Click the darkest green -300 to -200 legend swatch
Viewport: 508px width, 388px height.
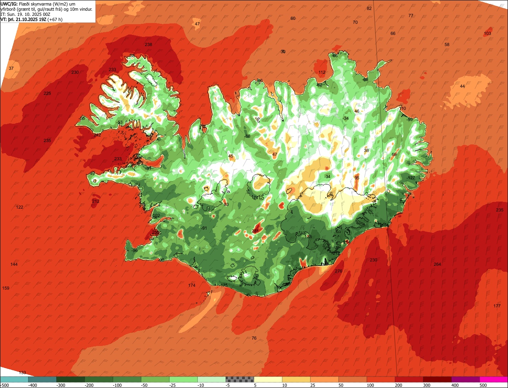71,379
